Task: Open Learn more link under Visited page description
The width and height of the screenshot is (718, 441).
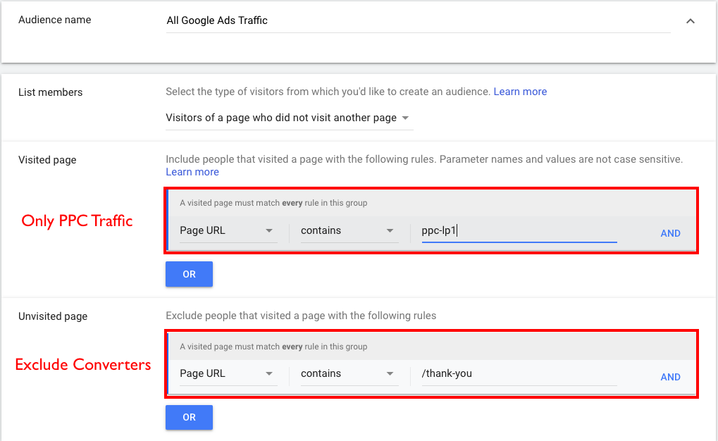Action: [x=192, y=172]
